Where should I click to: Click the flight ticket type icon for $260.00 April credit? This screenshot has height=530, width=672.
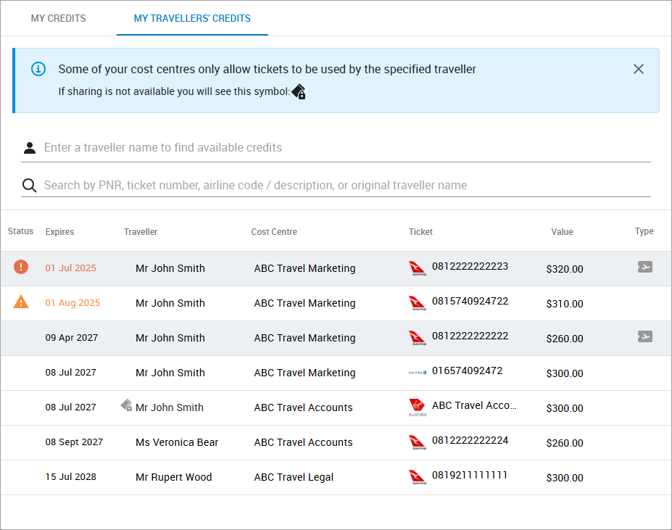[x=644, y=336]
